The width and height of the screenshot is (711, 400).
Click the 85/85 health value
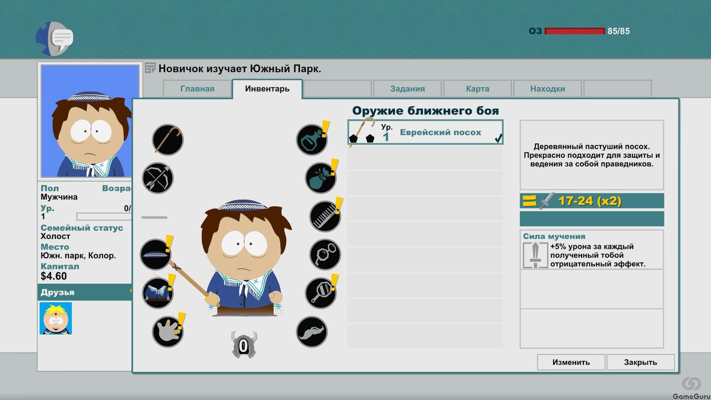(x=618, y=31)
